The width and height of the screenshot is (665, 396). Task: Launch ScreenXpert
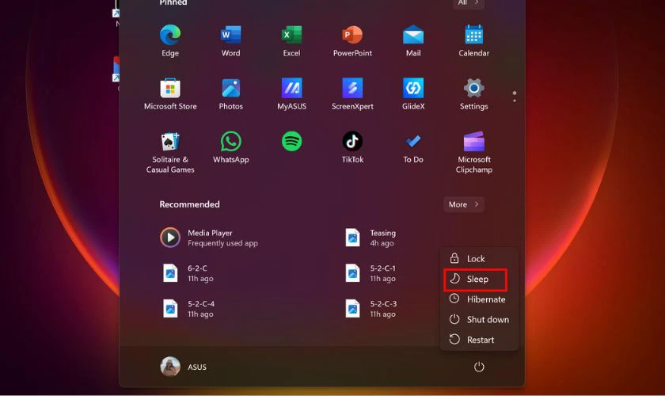pyautogui.click(x=352, y=88)
